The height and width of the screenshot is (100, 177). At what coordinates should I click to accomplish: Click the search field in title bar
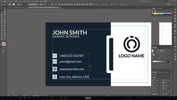point(160,1)
